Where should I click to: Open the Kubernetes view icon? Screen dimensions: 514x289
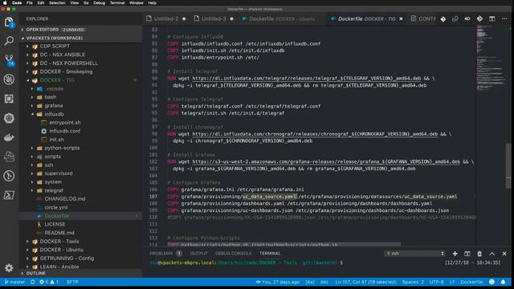click(x=9, y=118)
